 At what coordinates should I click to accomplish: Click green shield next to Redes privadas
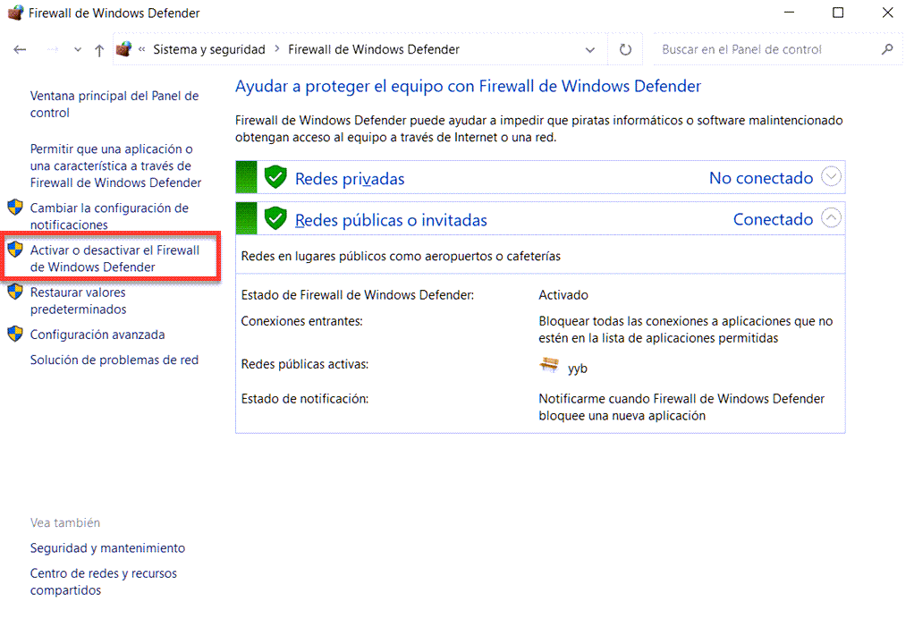[x=275, y=176]
